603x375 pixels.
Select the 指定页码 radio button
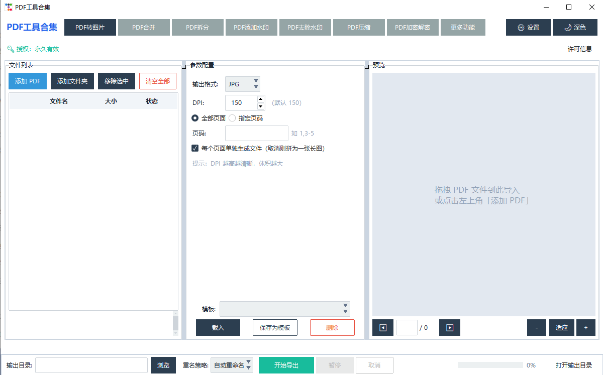pos(232,118)
